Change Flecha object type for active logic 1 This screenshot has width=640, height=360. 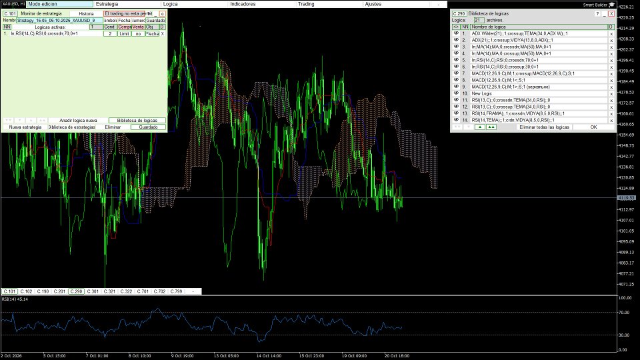coord(152,34)
